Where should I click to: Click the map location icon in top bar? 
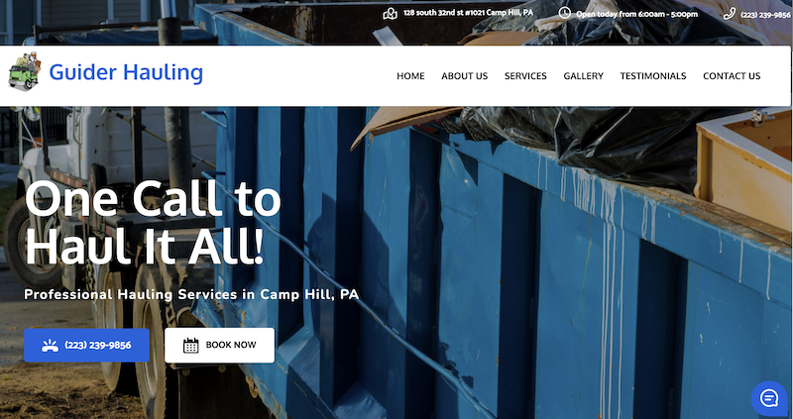point(390,14)
